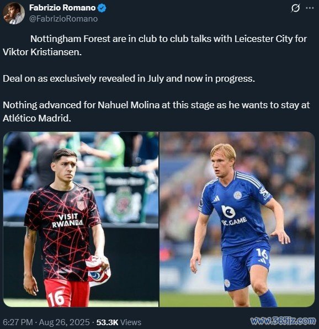The height and width of the screenshot is (329, 319).
Task: Click the BC.GAME sponsor logo on jersey
Action: 231,215
